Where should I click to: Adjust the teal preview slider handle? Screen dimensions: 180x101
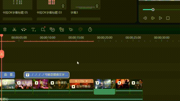coord(153,10)
